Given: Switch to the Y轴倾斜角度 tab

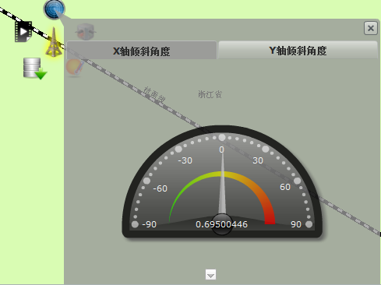Looking at the screenshot, I should coord(298,51).
